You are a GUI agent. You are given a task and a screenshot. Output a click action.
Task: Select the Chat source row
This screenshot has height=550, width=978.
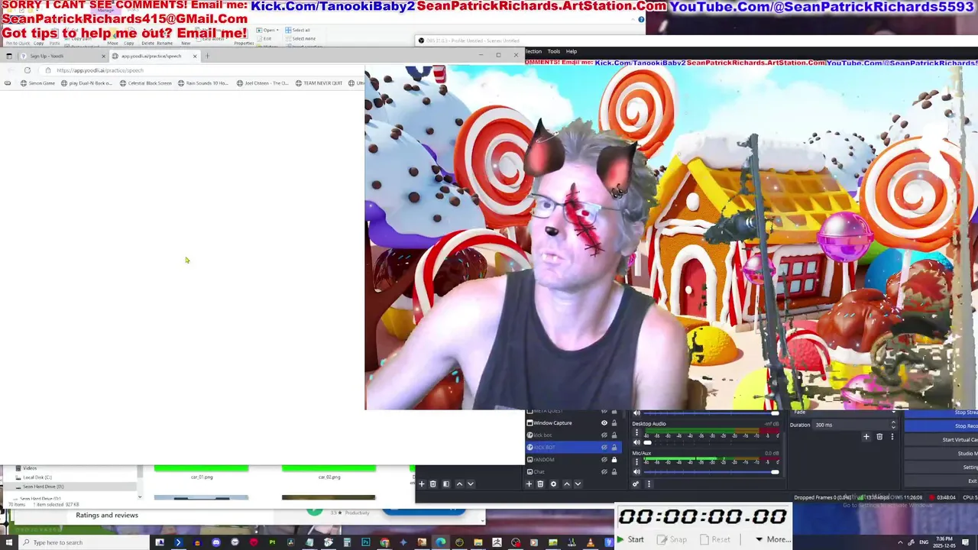(573, 472)
